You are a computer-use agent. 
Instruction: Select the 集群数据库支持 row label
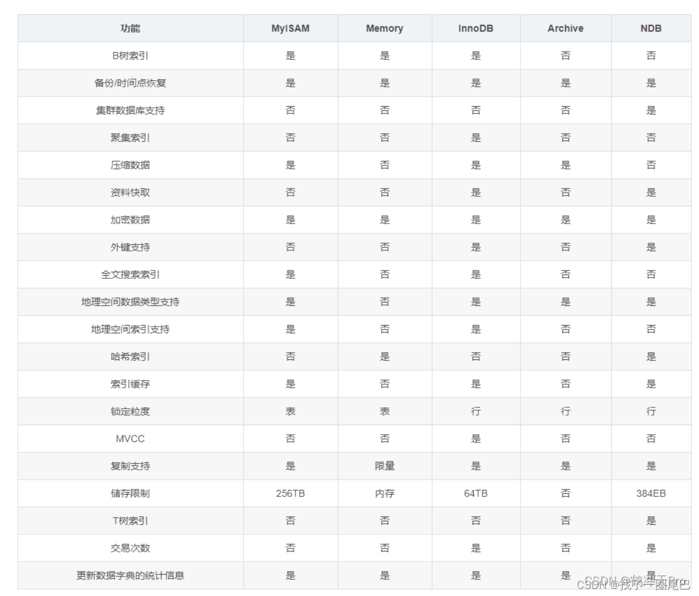pos(130,110)
